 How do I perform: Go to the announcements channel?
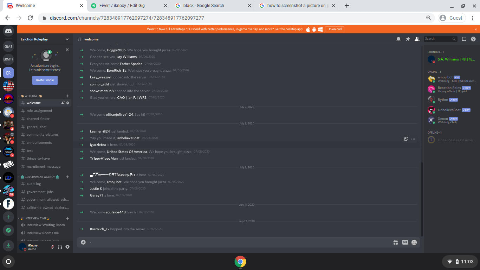(45, 143)
